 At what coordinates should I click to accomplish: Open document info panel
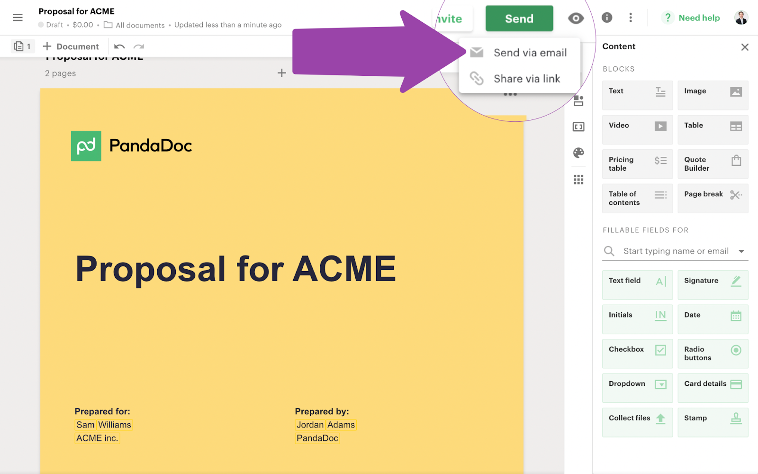tap(607, 18)
